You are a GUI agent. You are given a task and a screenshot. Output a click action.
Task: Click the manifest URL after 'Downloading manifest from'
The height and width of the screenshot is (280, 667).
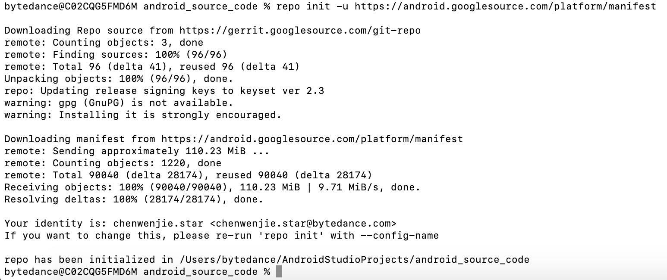pyautogui.click(x=312, y=139)
